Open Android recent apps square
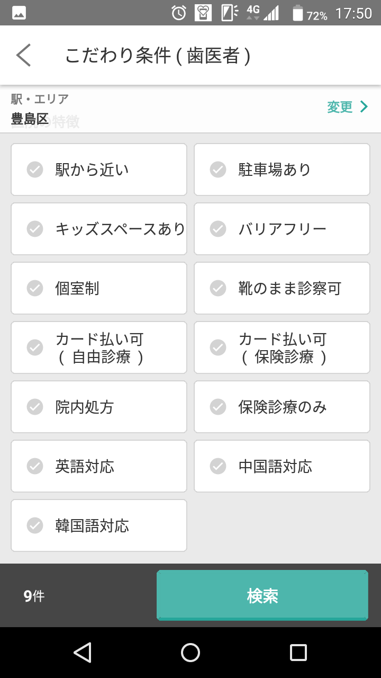This screenshot has width=381, height=678. [298, 652]
